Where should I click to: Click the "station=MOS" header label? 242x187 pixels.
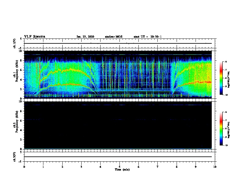[114, 37]
